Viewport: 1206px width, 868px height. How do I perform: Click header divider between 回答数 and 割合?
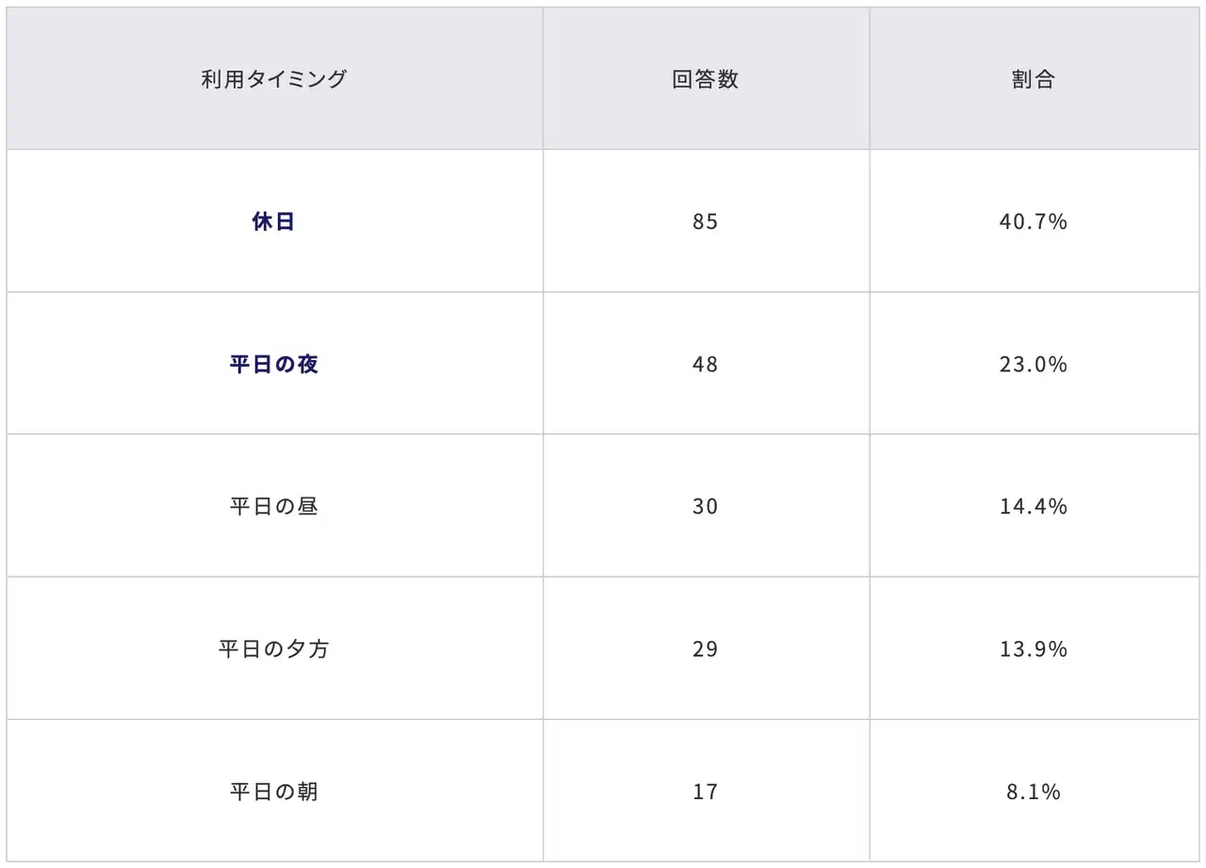(870, 79)
